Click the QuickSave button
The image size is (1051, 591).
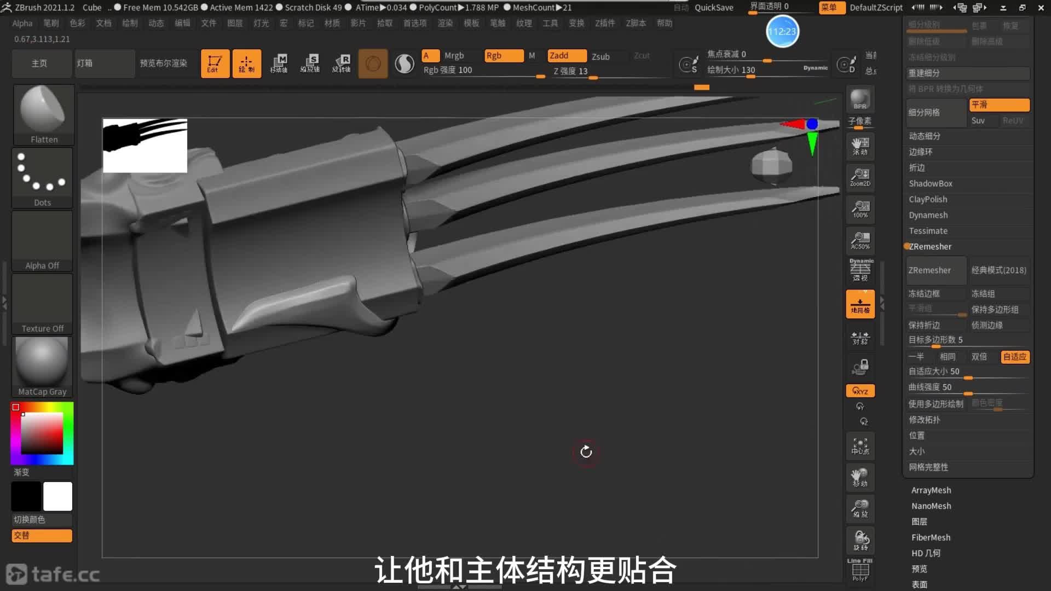click(x=713, y=8)
